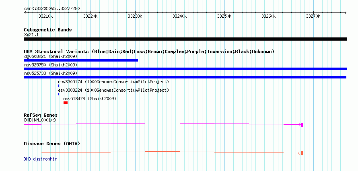This screenshot has width=358, height=171.
Task: Click the 33210k ruler tick label
Action: [x=46, y=16]
